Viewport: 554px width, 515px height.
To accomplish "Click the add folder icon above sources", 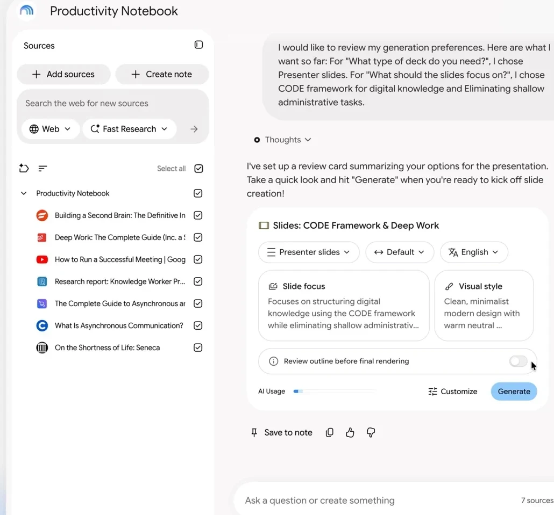I will tap(24, 168).
